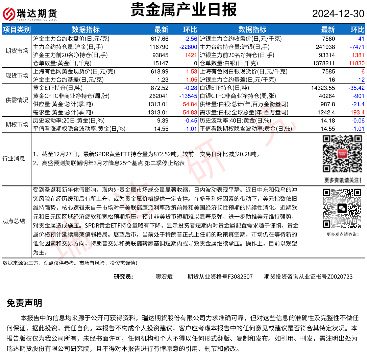
Task: Click the gold closing price value 617.66
Action: point(160,39)
